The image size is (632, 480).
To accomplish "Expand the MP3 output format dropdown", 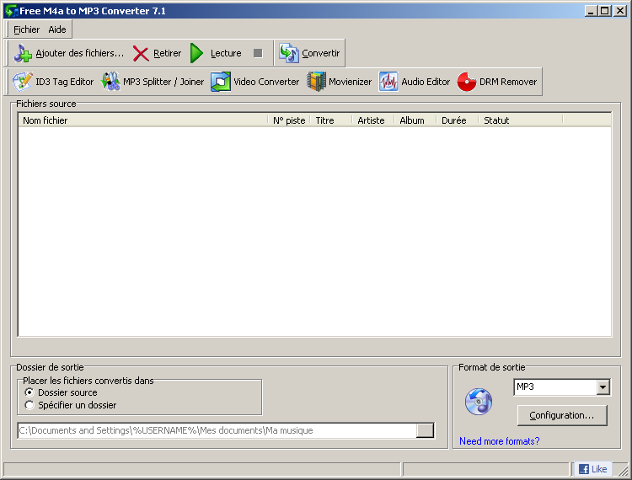I will click(x=603, y=387).
